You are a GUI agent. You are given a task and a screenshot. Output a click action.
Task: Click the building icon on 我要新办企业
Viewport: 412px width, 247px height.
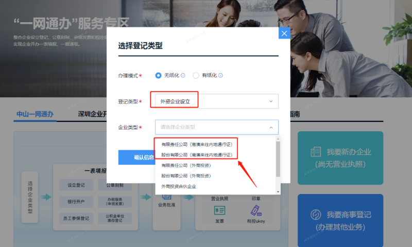(316, 152)
